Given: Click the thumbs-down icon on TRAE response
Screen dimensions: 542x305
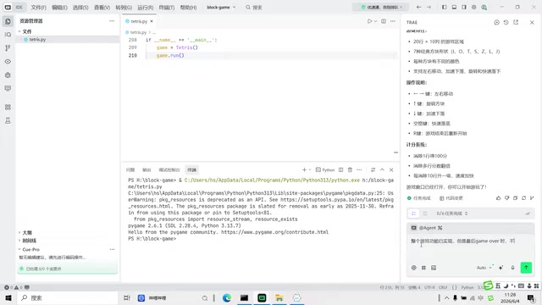Looking at the screenshot, I should click(506, 198).
